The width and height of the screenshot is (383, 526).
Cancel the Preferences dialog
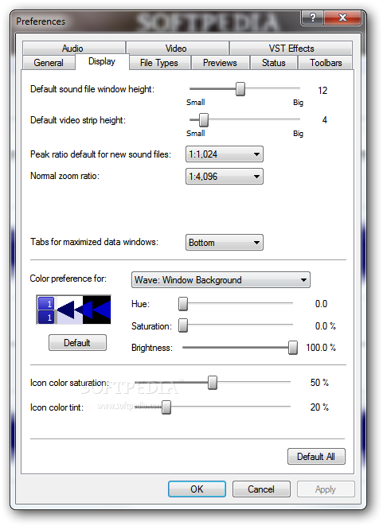click(261, 489)
